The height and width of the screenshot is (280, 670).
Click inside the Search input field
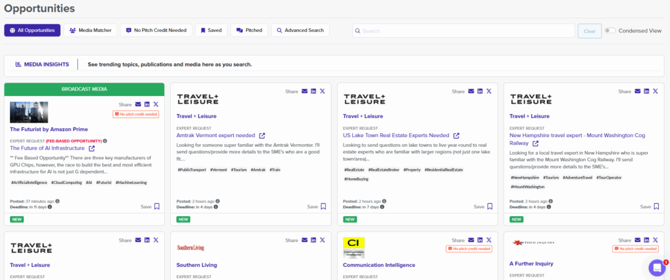coord(463,31)
